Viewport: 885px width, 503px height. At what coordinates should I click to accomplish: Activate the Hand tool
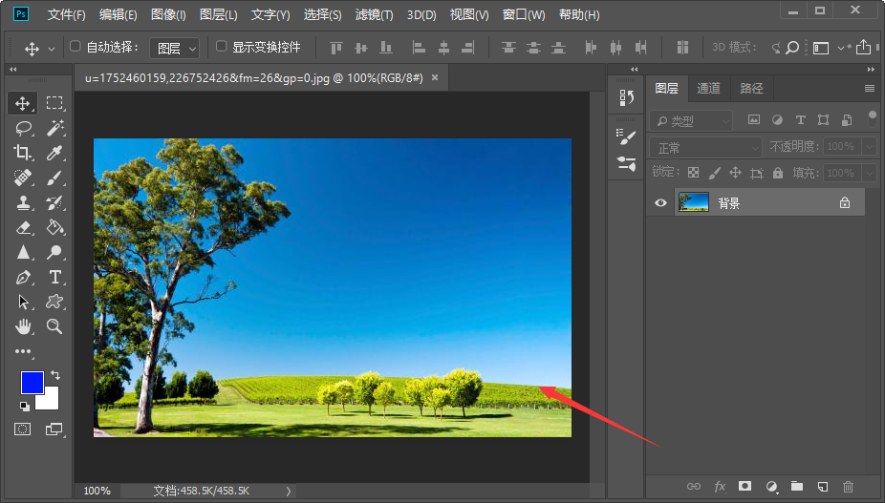tap(23, 326)
